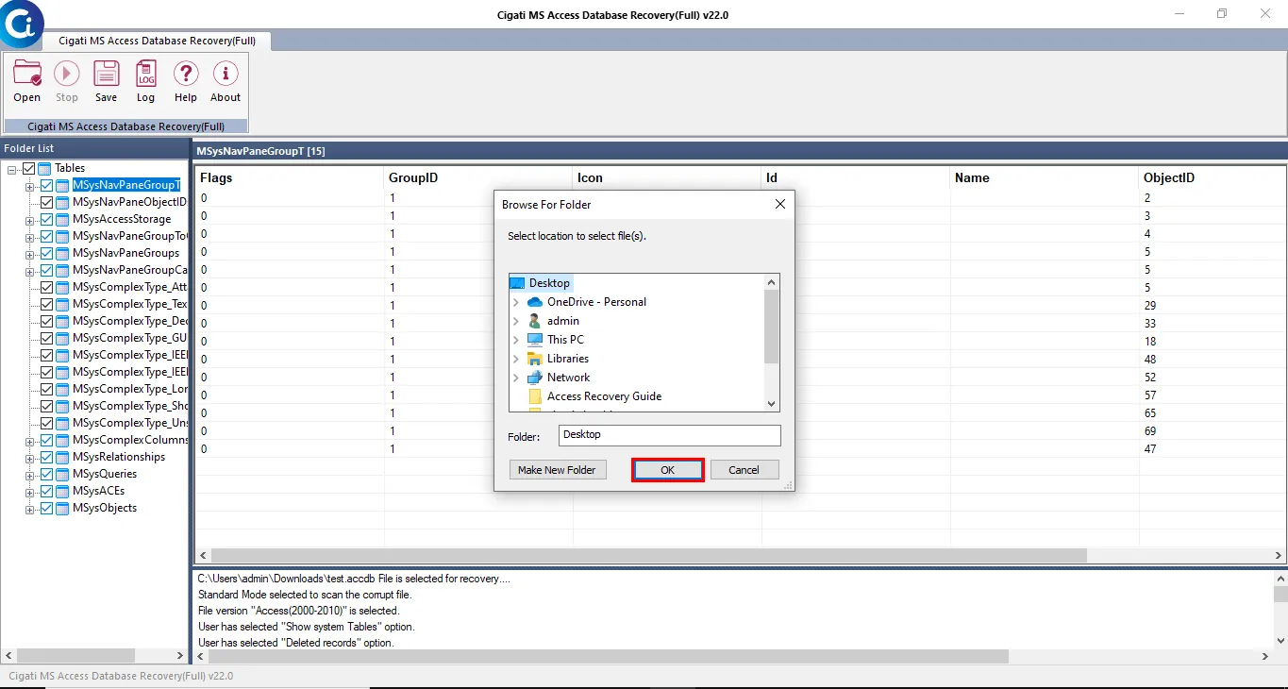Click the Access Recovery Guide folder icon

click(x=535, y=396)
